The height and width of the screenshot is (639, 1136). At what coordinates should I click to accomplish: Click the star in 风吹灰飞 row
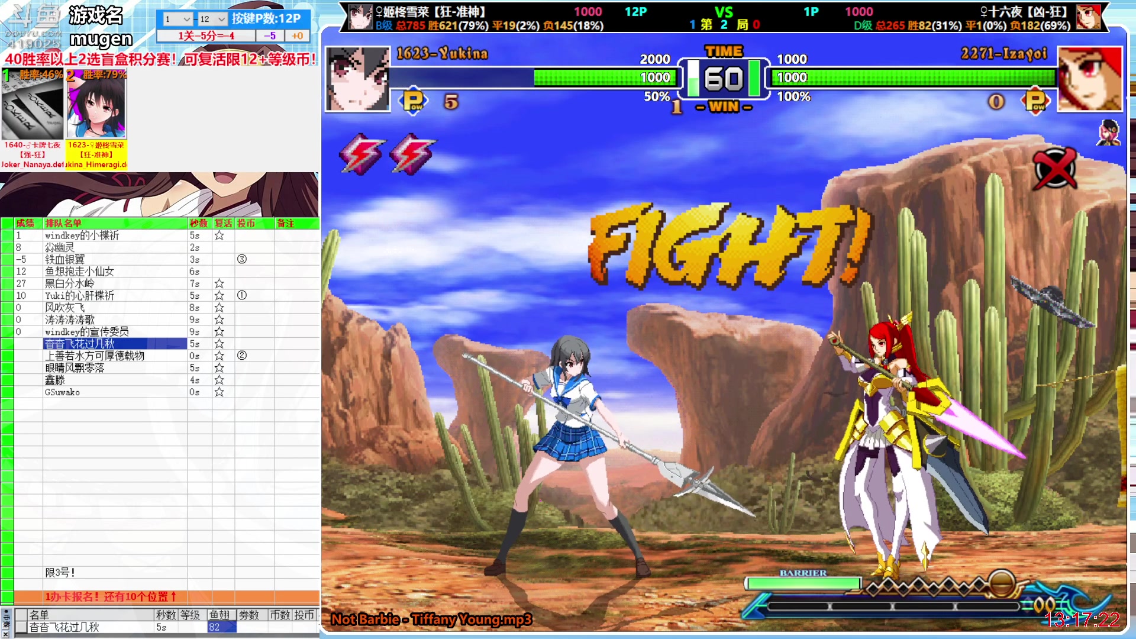point(219,308)
